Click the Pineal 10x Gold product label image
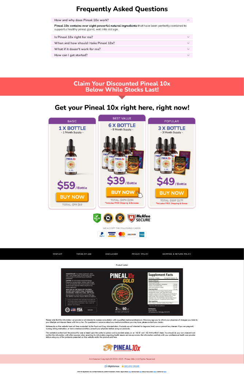Viewport: 244px width, 374px height. [122, 292]
